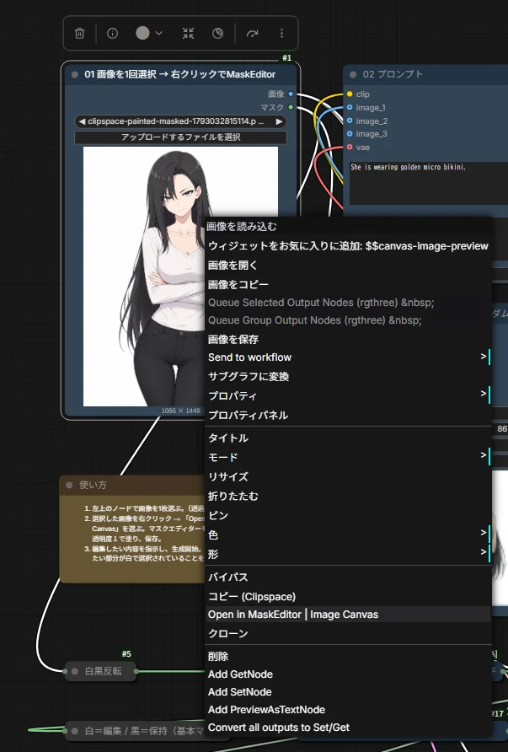Edit the golden micro bikini prompt text
Image resolution: width=508 pixels, height=752 pixels.
tap(429, 183)
